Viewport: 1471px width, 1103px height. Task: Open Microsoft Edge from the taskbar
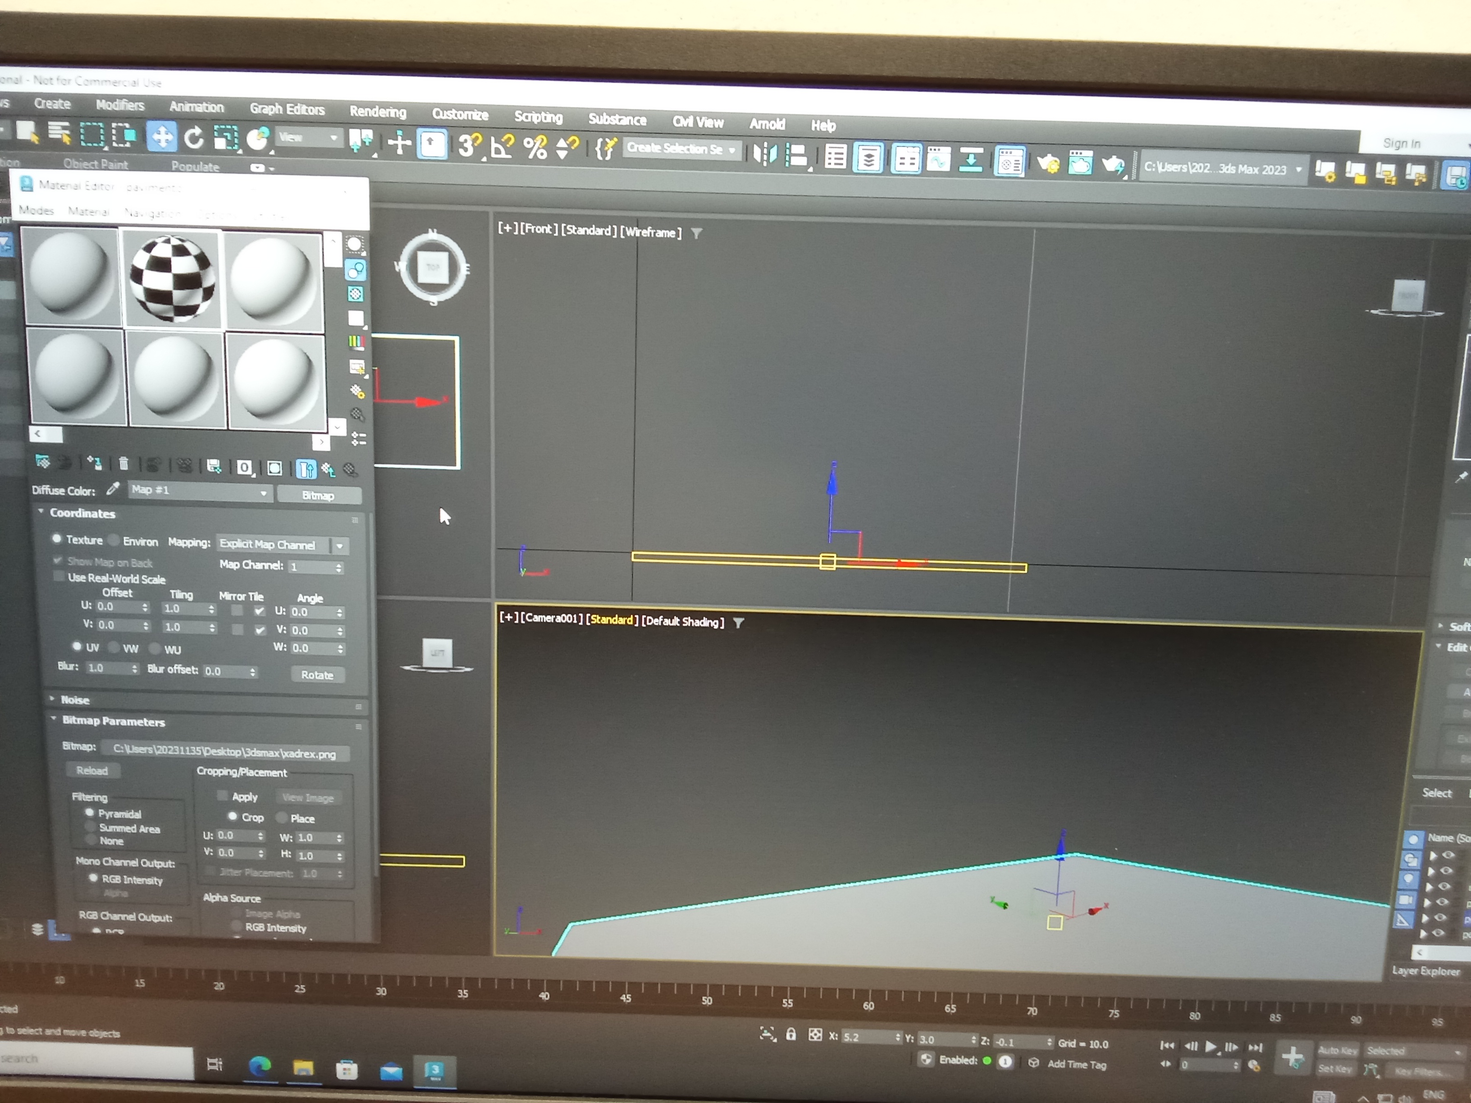259,1067
